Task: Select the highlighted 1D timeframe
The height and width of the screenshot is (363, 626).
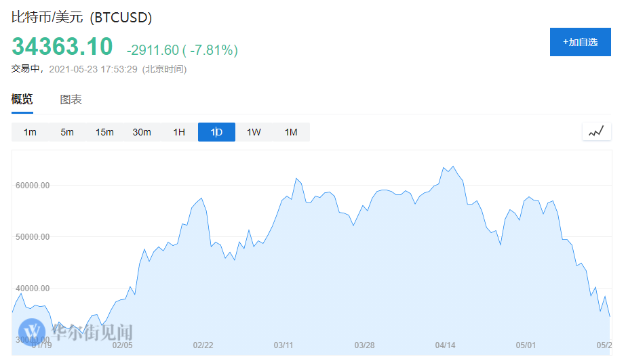Action: coord(216,132)
